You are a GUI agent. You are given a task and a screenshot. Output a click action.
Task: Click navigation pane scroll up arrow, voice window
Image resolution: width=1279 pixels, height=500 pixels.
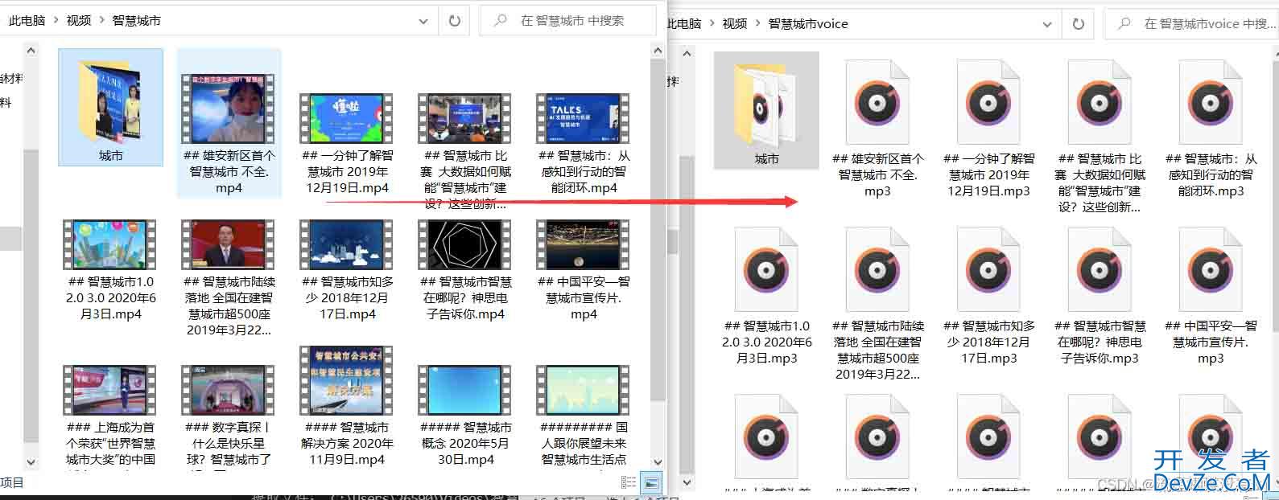pyautogui.click(x=687, y=55)
